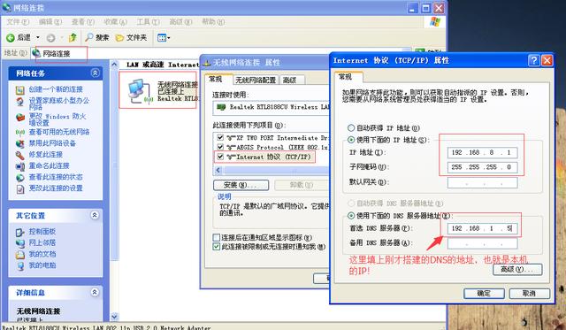Click the 高级(V)... button in TCP/IP dialog
The height and width of the screenshot is (330, 566).
tap(517, 269)
